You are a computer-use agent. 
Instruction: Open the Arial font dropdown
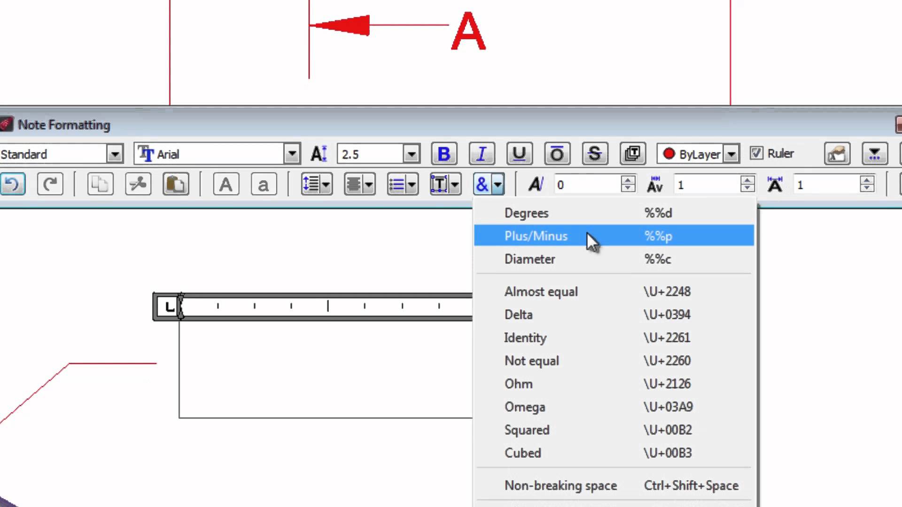292,154
